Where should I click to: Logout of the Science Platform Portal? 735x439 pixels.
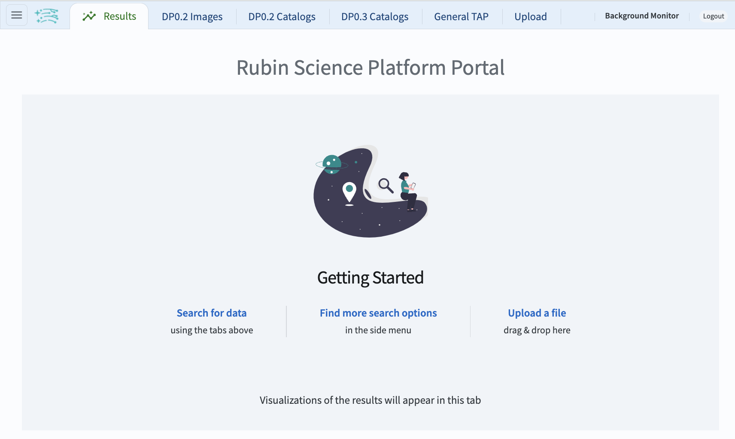pos(713,16)
